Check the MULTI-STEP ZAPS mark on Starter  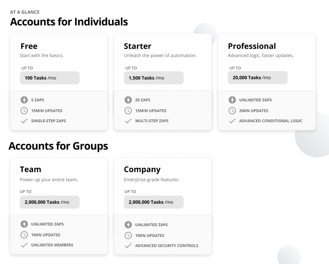coord(128,121)
